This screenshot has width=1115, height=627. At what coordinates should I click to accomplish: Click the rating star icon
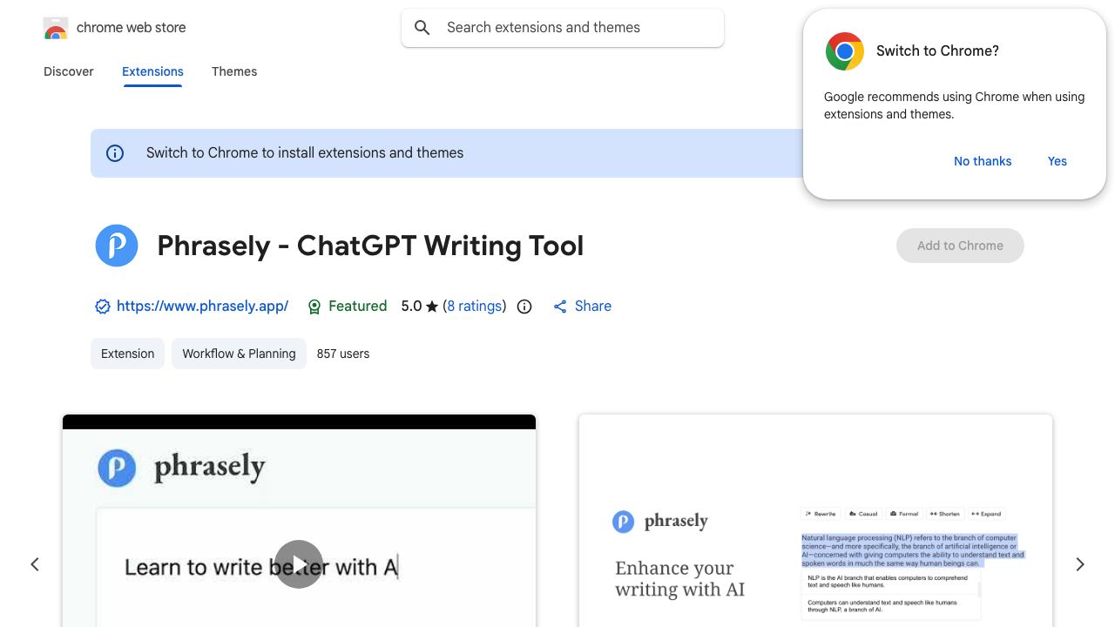tap(432, 307)
